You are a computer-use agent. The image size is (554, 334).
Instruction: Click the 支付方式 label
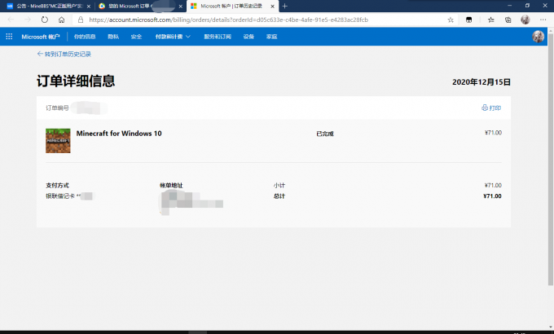(x=57, y=185)
